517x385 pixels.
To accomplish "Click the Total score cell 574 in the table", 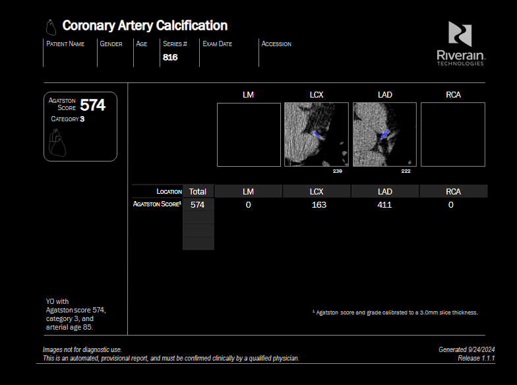I will [198, 204].
